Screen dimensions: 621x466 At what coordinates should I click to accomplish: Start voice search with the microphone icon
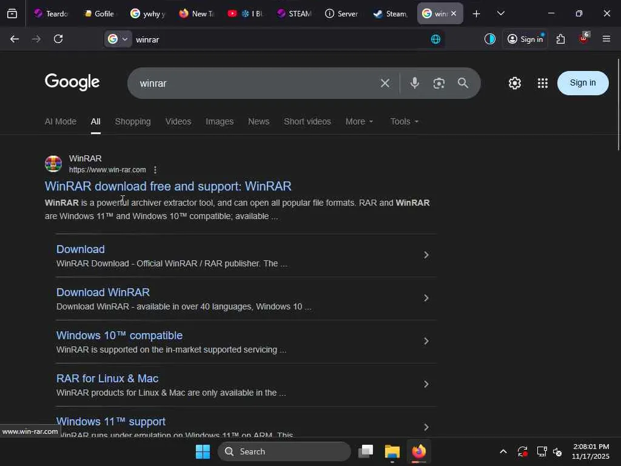(x=415, y=83)
